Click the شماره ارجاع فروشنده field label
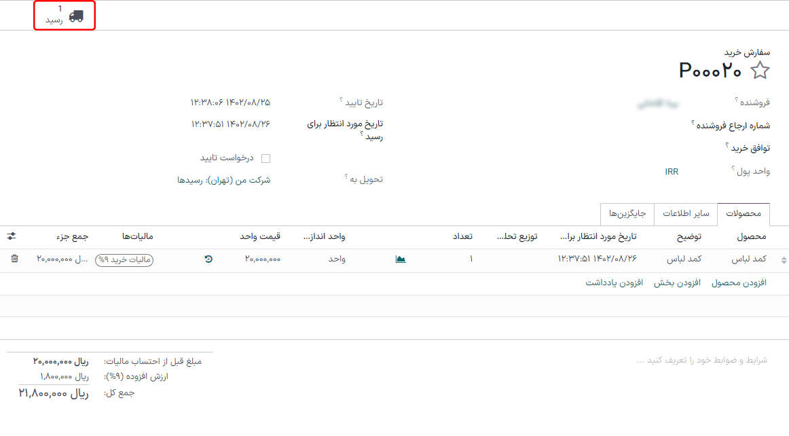 (x=733, y=126)
